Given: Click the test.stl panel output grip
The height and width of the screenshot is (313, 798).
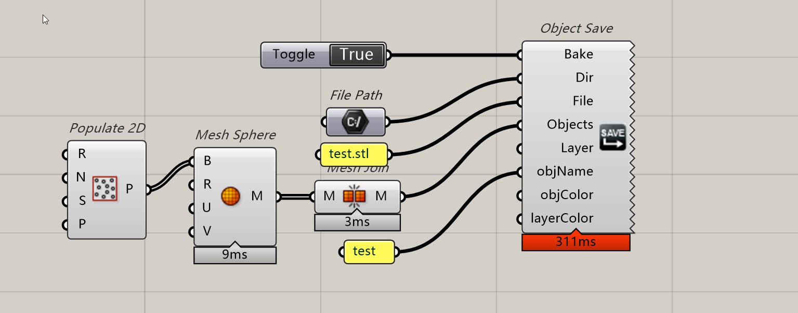Looking at the screenshot, I should tap(390, 154).
